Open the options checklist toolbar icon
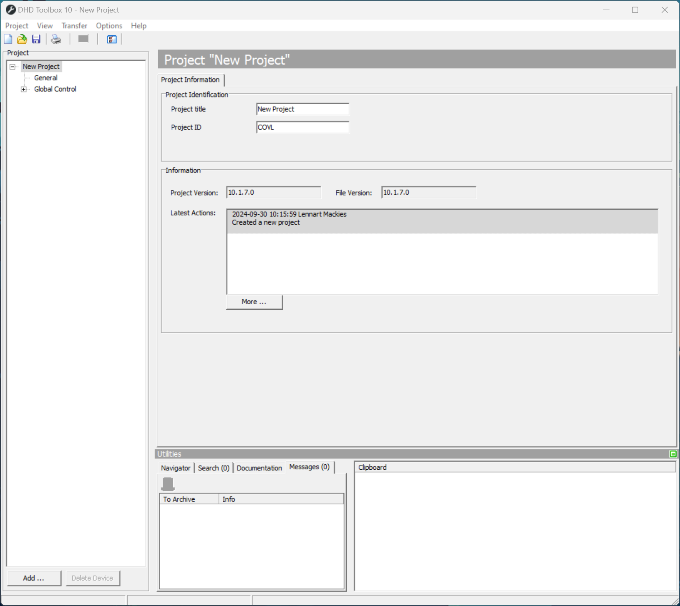The image size is (680, 606). [x=111, y=39]
